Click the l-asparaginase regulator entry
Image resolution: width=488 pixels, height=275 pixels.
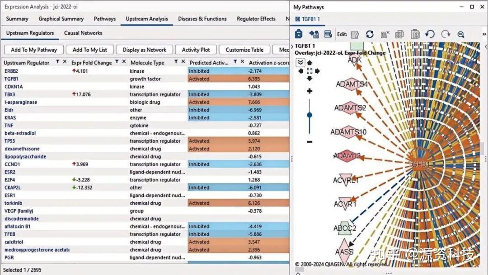(20, 102)
